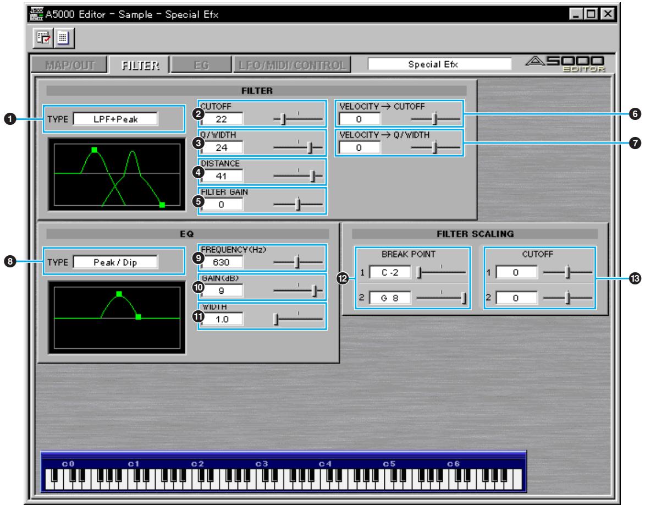Click the first toolbar icon with red checkmark
Image resolution: width=645 pixels, height=505 pixels.
(x=43, y=37)
